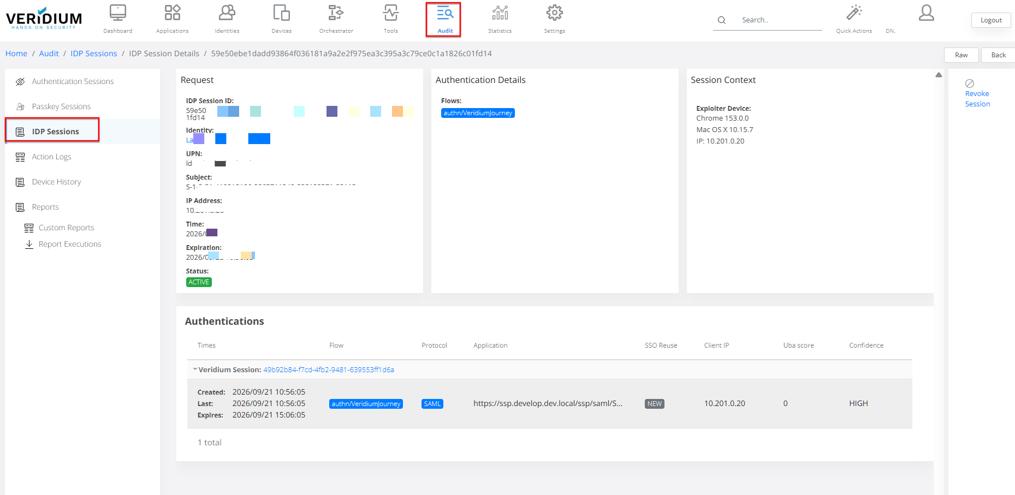
Task: Click the Reports icon
Action: point(20,207)
